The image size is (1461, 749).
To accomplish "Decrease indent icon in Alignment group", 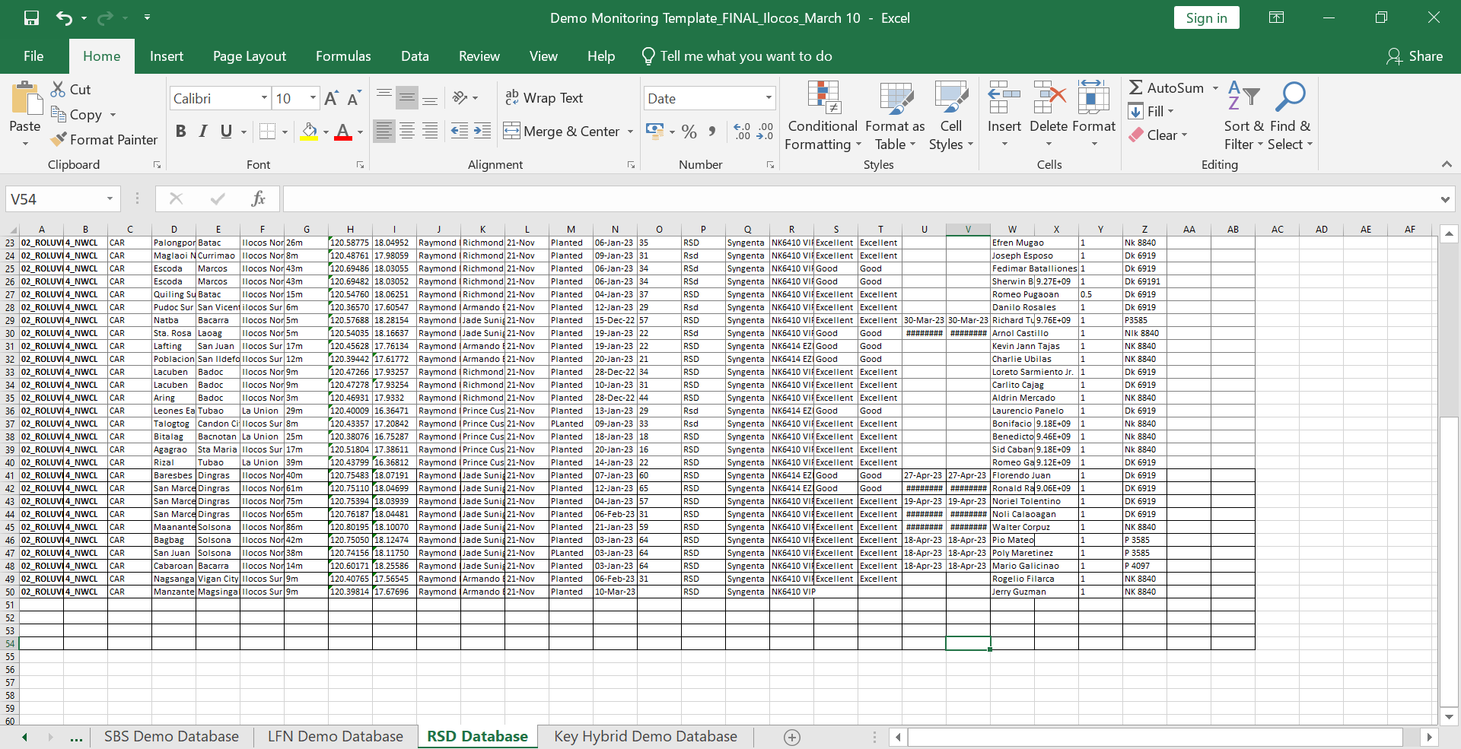I will pos(460,131).
